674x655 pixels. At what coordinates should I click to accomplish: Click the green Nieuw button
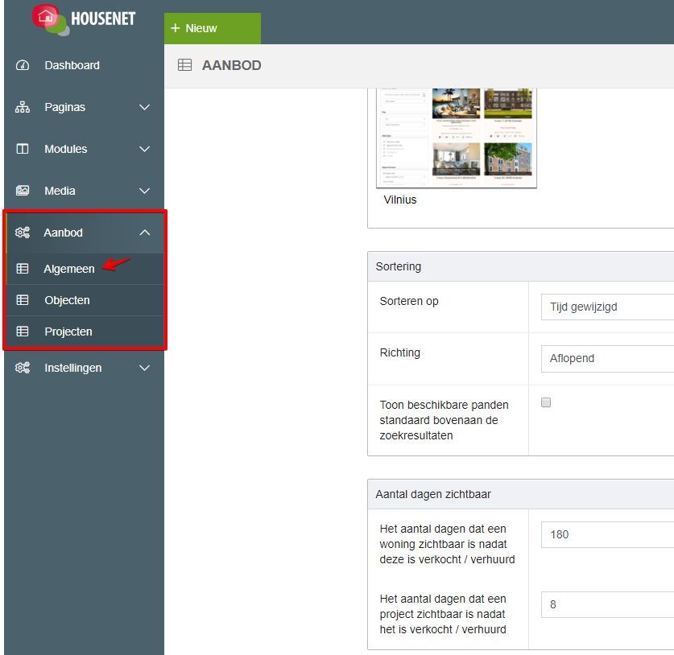tap(213, 28)
